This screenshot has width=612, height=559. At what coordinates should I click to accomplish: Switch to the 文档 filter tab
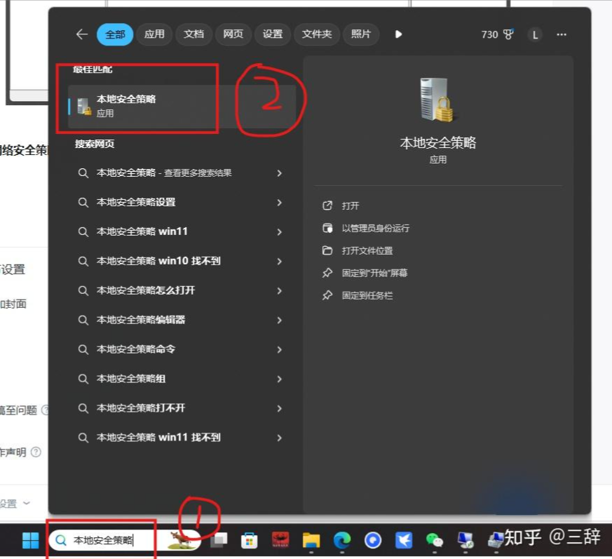click(x=193, y=34)
